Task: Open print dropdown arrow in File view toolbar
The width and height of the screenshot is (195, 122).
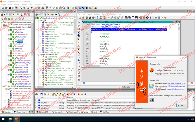Action: tap(5, 15)
